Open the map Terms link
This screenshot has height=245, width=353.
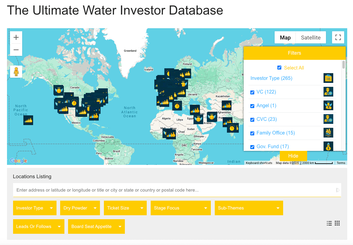point(341,163)
